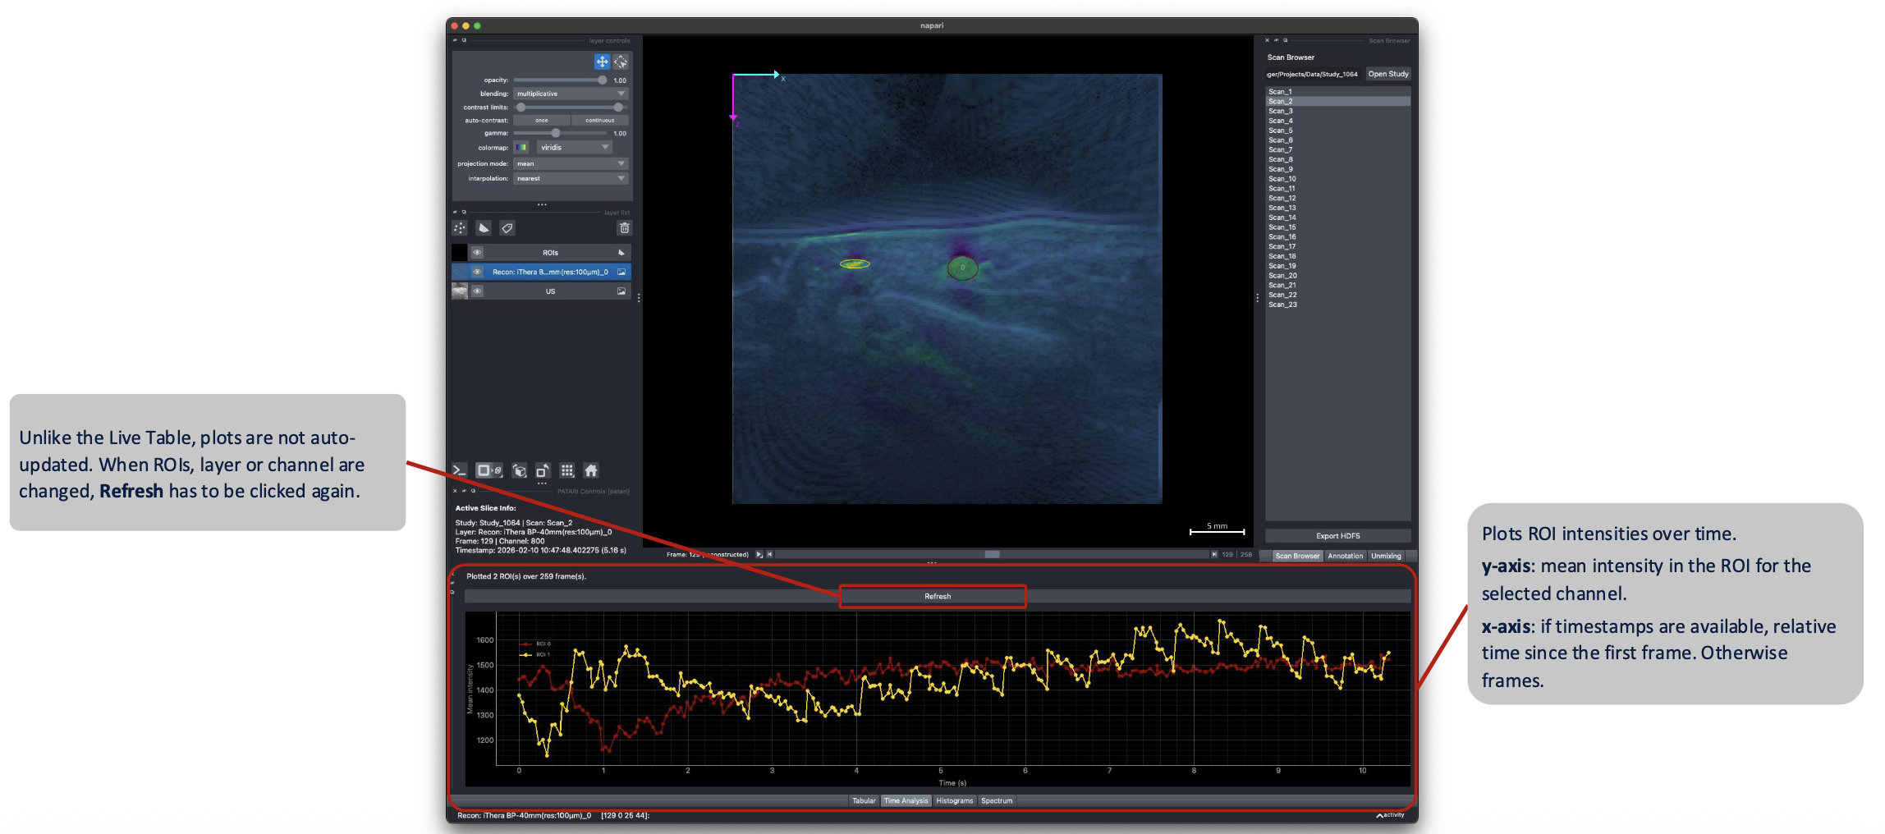Play the frame axis animation
1885x834 pixels.
(x=759, y=555)
